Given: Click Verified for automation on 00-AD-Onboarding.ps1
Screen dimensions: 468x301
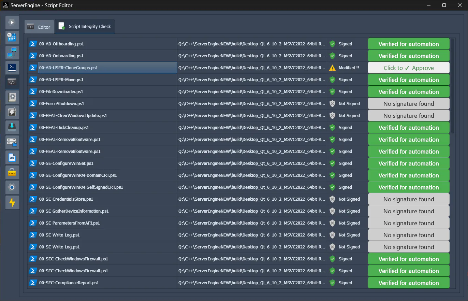Looking at the screenshot, I should click(408, 56).
